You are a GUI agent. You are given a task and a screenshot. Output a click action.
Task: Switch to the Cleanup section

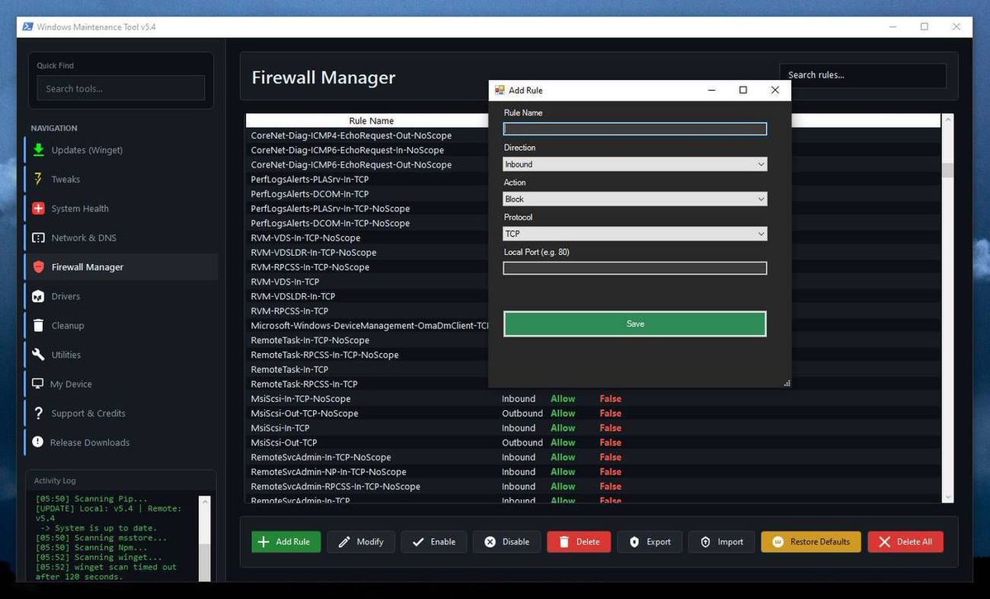(122, 325)
